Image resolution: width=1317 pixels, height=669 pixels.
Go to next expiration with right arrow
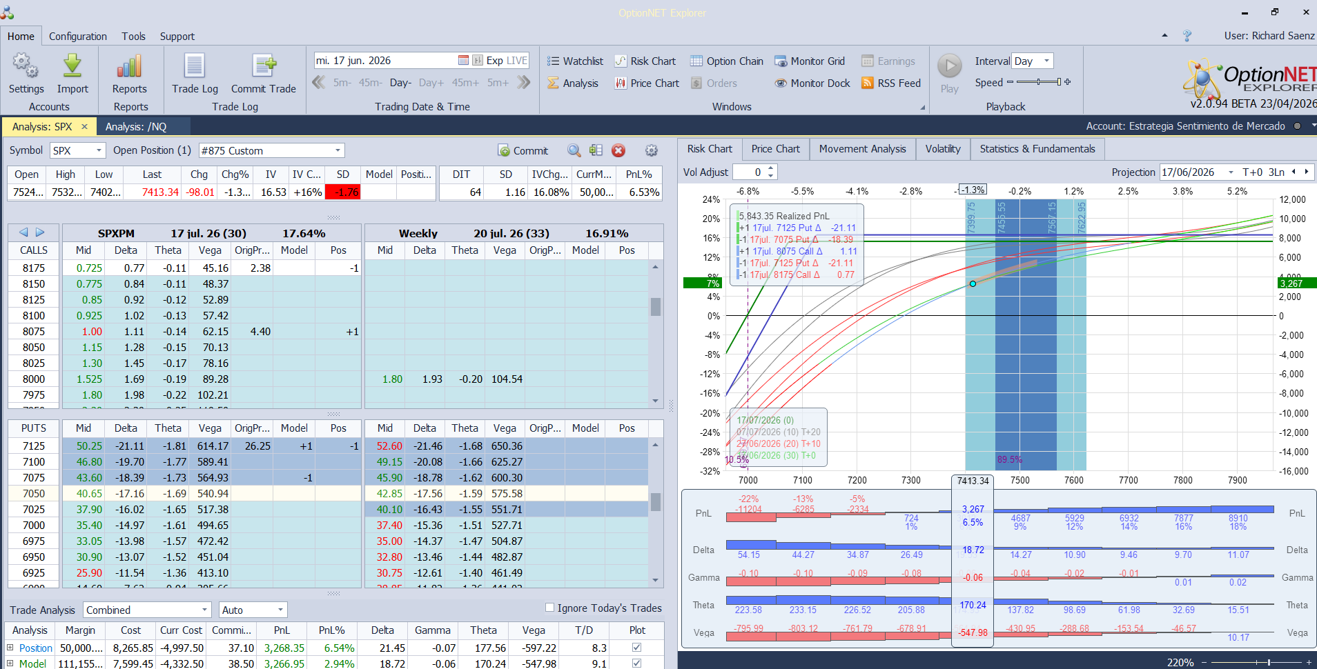point(40,232)
